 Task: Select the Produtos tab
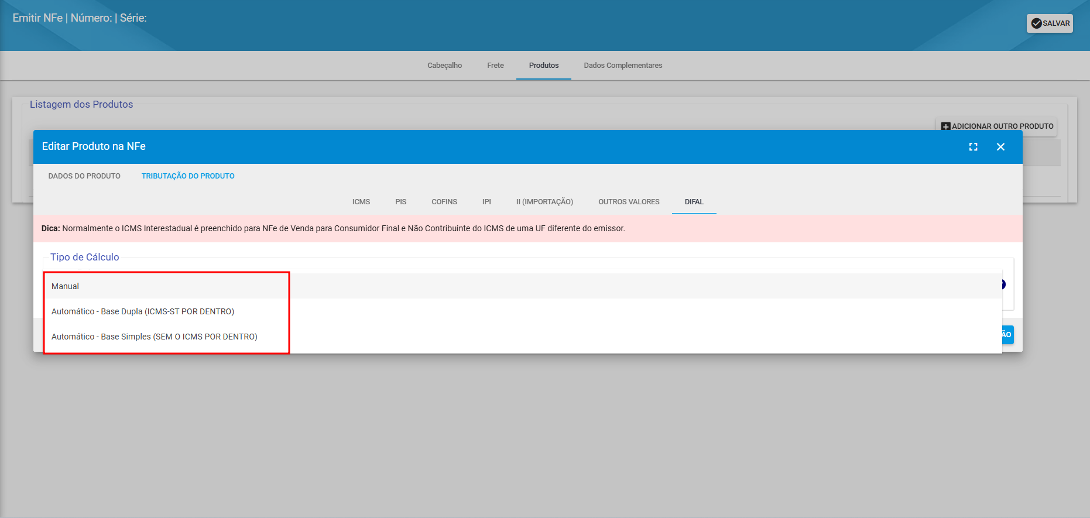click(544, 66)
